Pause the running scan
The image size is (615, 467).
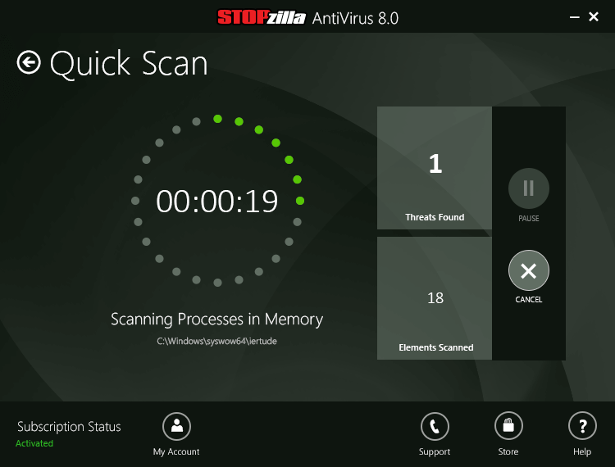click(528, 188)
